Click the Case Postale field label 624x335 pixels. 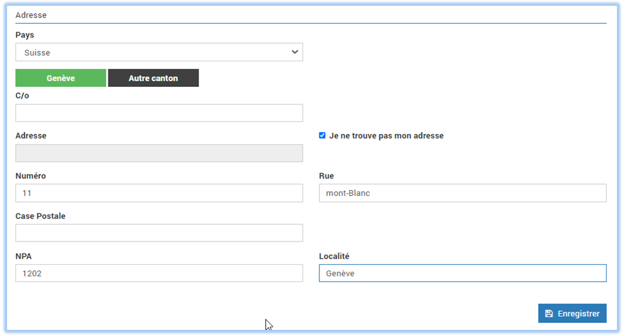coord(40,216)
